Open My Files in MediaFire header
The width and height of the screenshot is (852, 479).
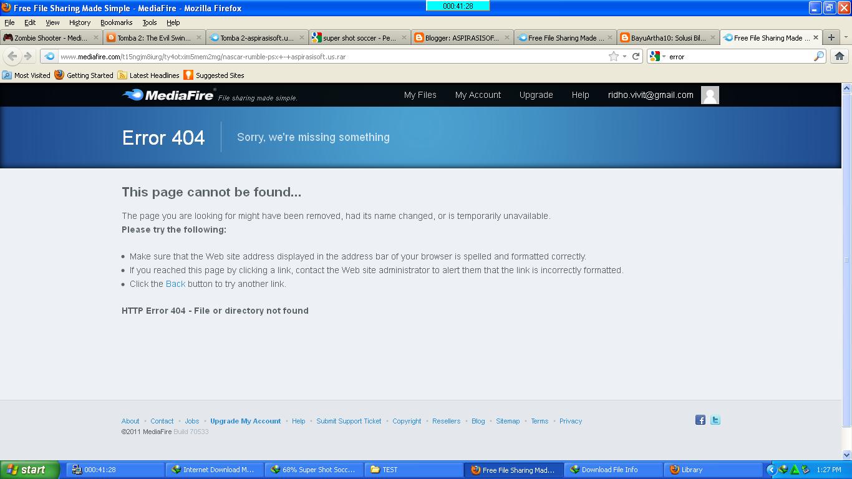(420, 95)
